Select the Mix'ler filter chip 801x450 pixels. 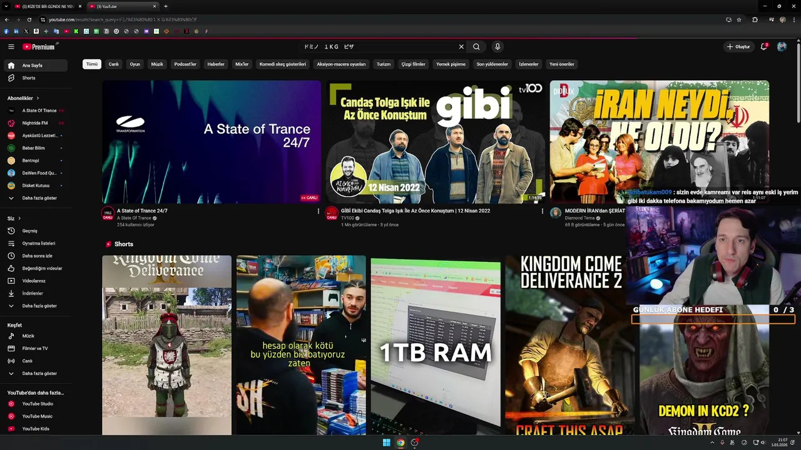click(x=242, y=64)
